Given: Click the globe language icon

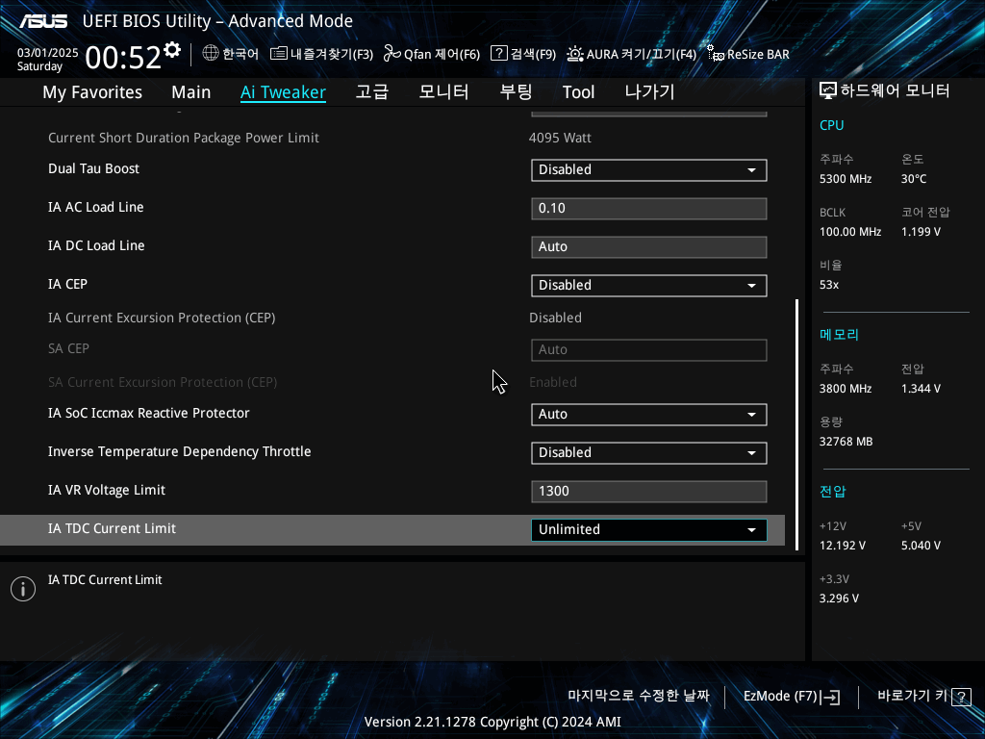Looking at the screenshot, I should [x=211, y=54].
